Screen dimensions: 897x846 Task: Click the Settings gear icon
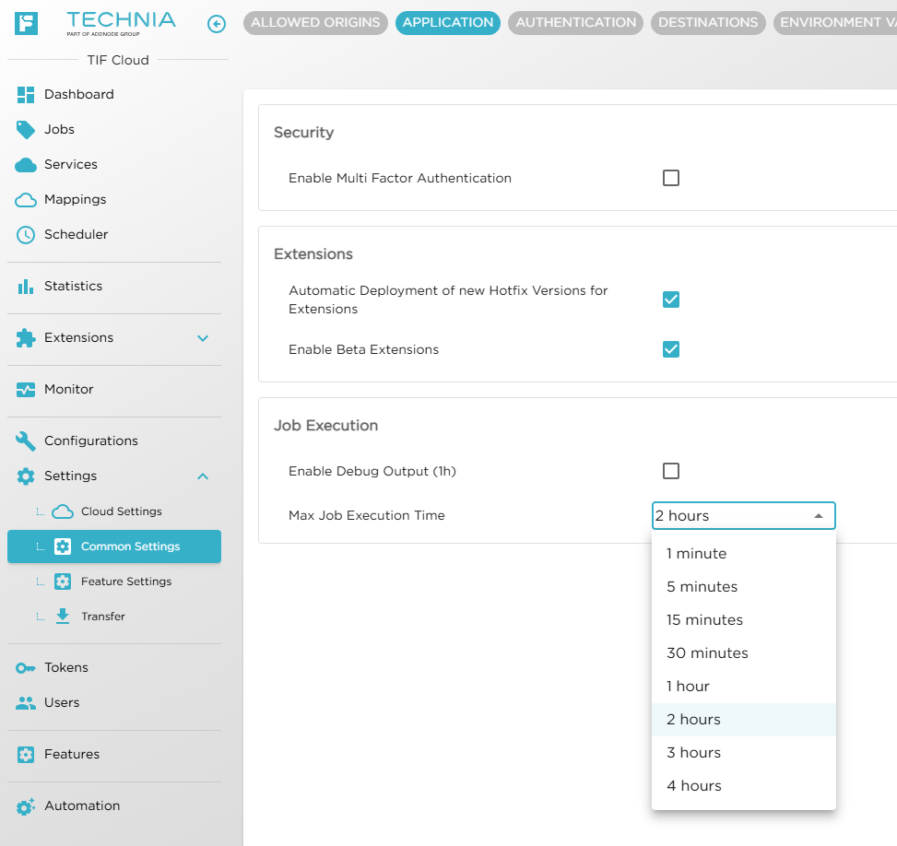(x=26, y=476)
